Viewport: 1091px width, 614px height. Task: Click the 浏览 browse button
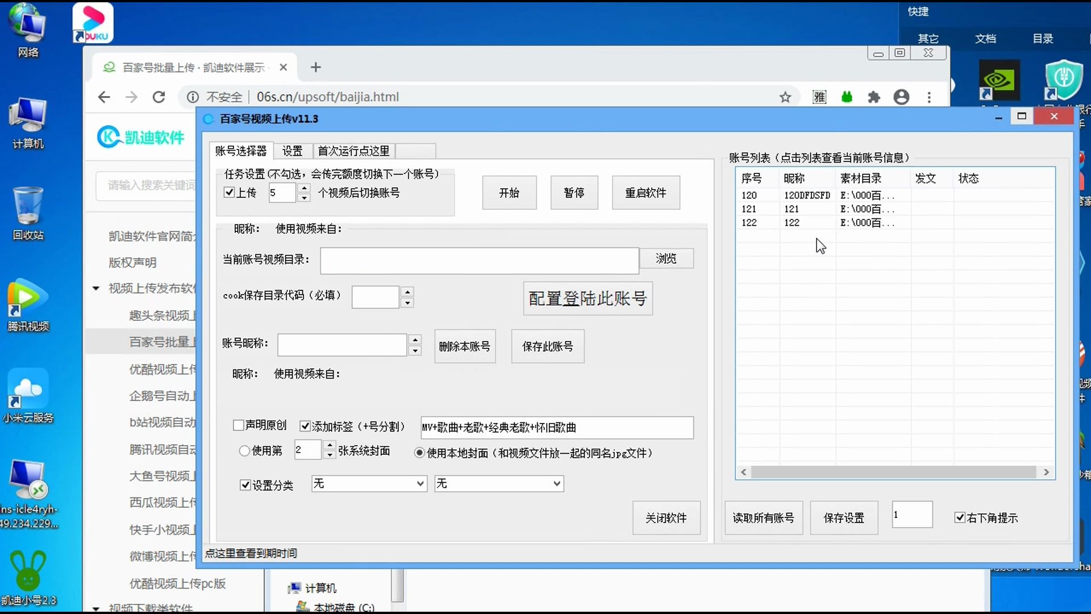(x=666, y=259)
